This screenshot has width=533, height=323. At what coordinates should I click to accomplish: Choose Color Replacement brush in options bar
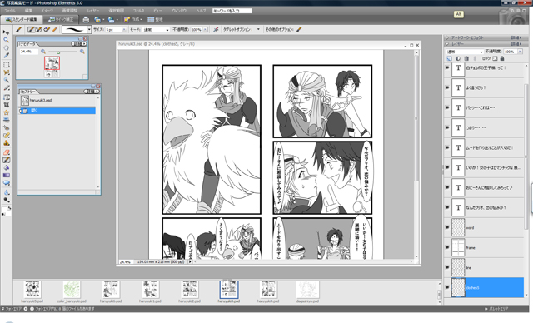47,30
